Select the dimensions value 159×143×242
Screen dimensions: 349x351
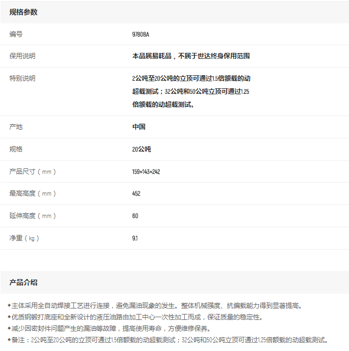click(146, 172)
